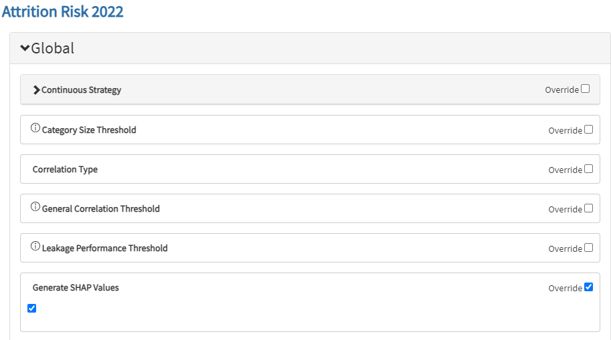The width and height of the screenshot is (611, 340).
Task: Click the General Correlation Threshold label
Action: click(x=100, y=209)
